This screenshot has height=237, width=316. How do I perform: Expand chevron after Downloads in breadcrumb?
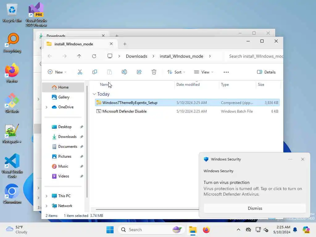coord(153,56)
